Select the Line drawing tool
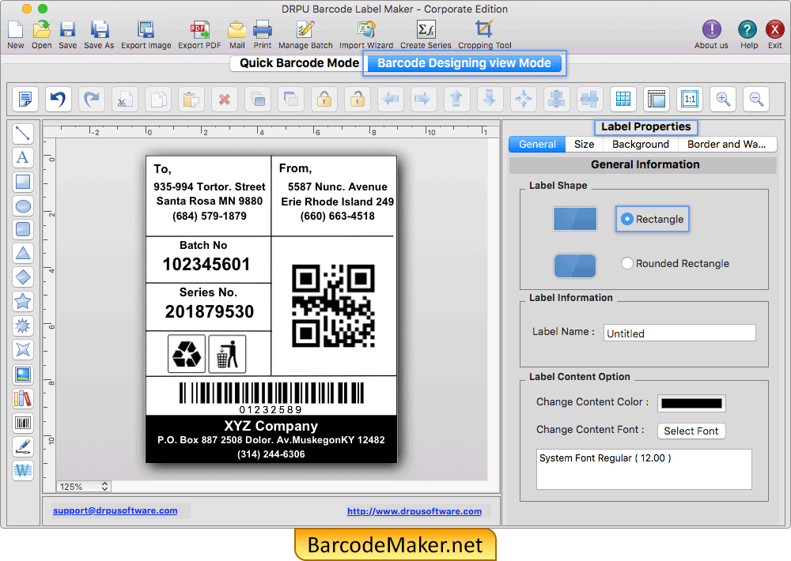791x561 pixels. (23, 134)
